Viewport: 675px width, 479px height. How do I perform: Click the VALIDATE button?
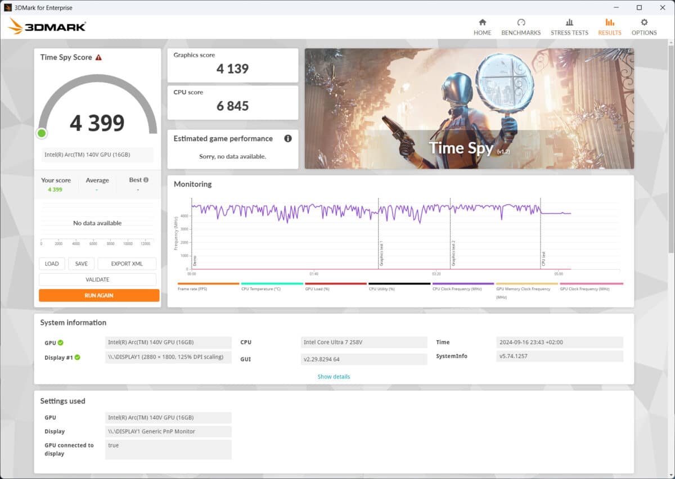tap(97, 279)
